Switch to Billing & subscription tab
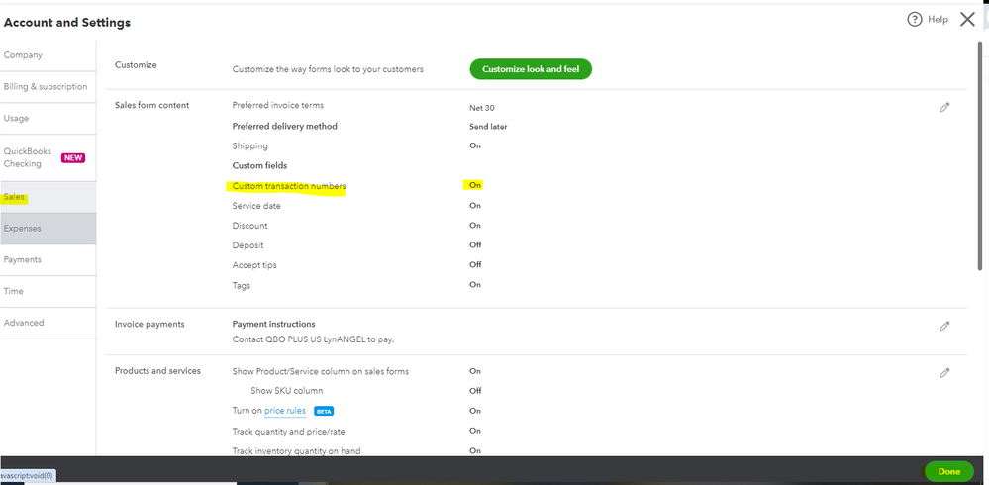This screenshot has height=485, width=989. pos(46,87)
